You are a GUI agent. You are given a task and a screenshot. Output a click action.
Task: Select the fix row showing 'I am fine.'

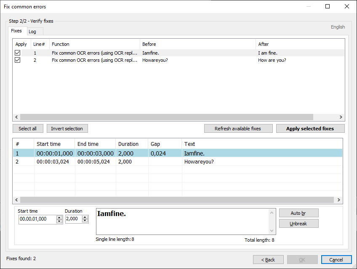[x=178, y=53]
